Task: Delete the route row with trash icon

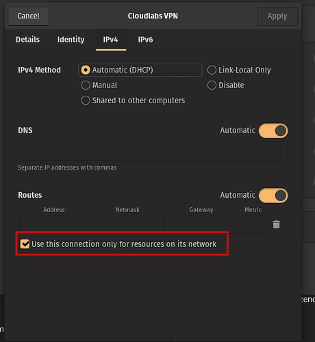Action: click(x=276, y=224)
